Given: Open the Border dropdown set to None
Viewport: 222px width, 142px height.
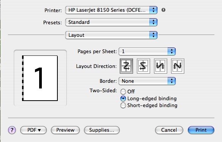Looking at the screenshot, I should (147, 81).
